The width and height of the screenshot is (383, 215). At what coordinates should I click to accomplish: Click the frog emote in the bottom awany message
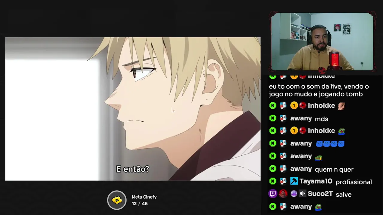click(318, 207)
